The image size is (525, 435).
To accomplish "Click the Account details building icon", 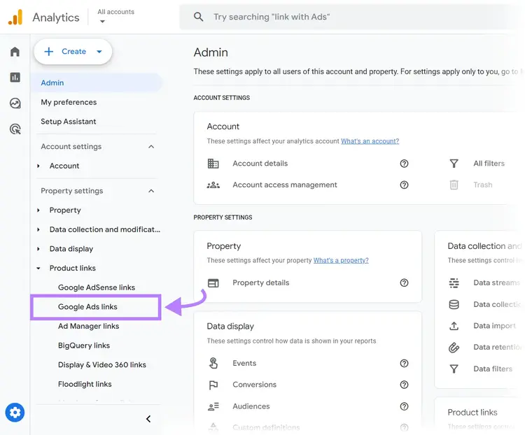I will [213, 164].
